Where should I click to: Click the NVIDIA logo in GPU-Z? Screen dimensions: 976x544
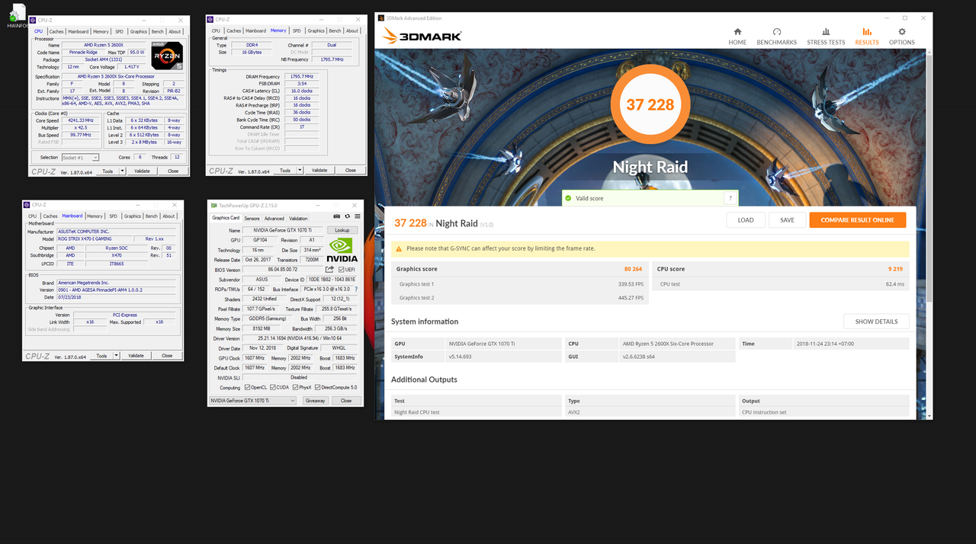(x=343, y=249)
